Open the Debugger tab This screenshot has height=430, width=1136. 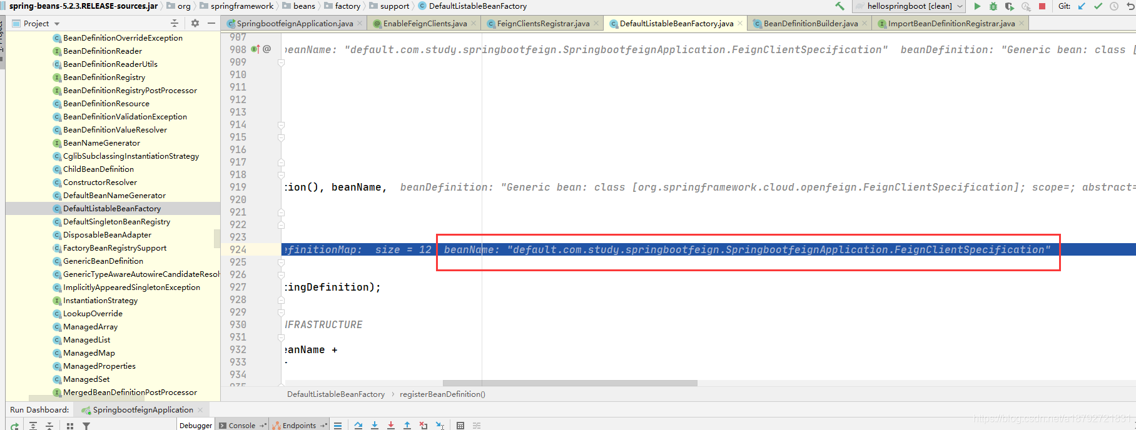196,426
